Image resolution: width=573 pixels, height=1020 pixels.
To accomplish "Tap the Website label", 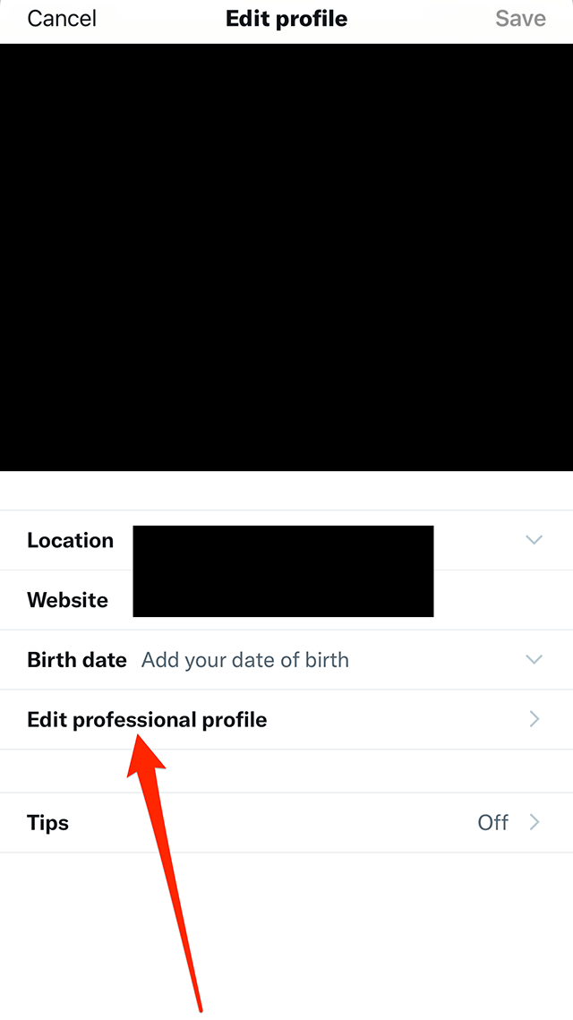I will click(x=66, y=600).
